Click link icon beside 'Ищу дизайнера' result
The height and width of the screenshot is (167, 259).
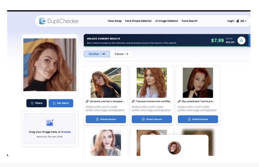(x=179, y=101)
